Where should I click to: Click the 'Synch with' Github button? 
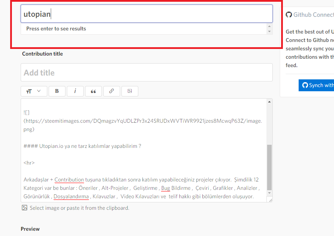(316, 85)
